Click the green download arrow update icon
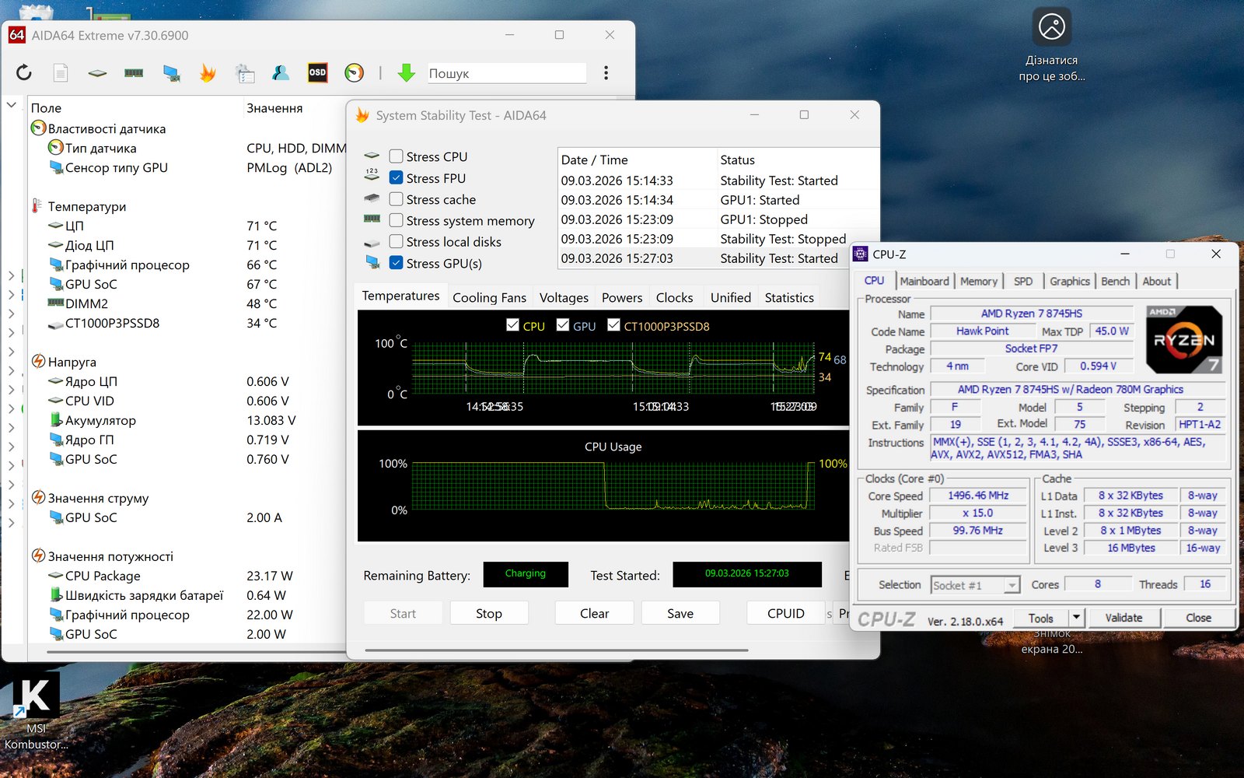1244x778 pixels. (406, 73)
